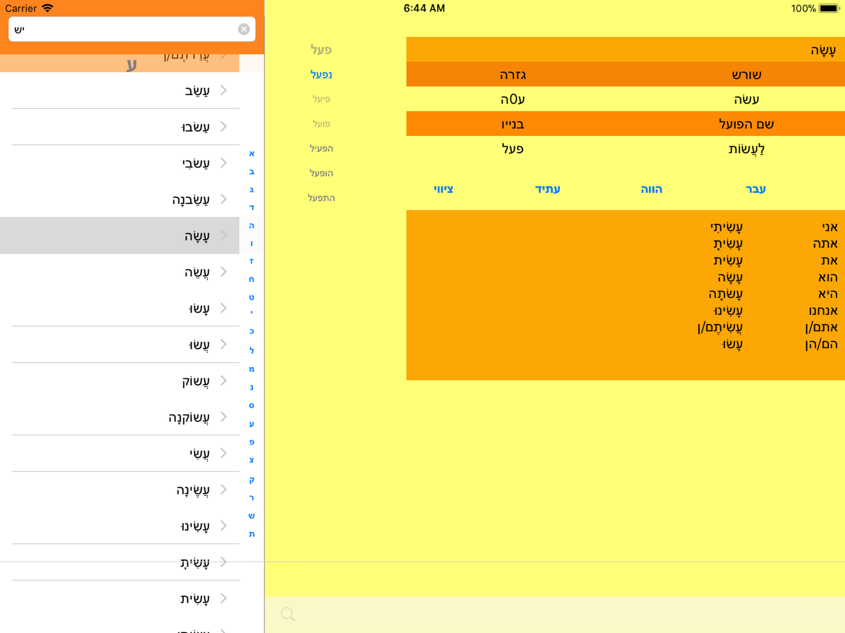
Task: Select the פעל binyan at top
Action: [x=321, y=49]
